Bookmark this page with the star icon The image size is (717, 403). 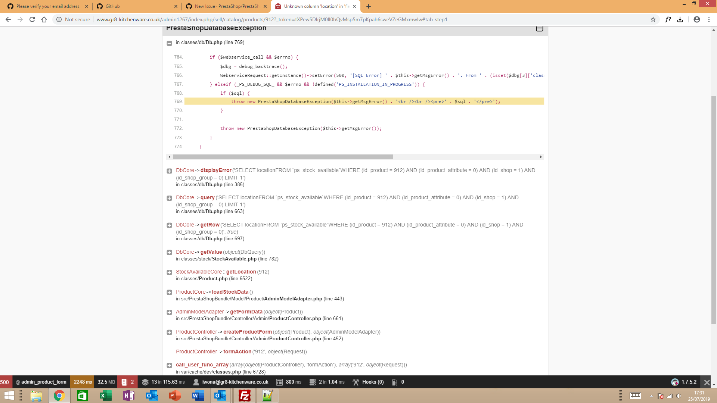click(x=653, y=19)
